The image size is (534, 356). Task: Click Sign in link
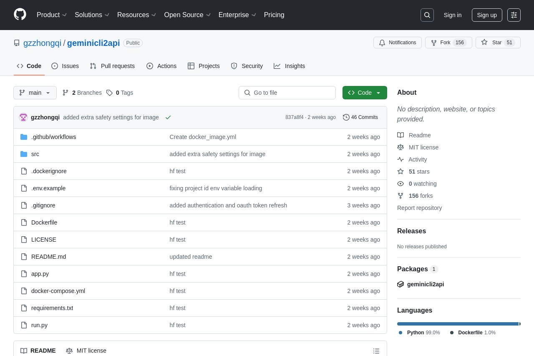coord(453,15)
